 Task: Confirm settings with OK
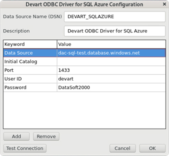point(152,148)
